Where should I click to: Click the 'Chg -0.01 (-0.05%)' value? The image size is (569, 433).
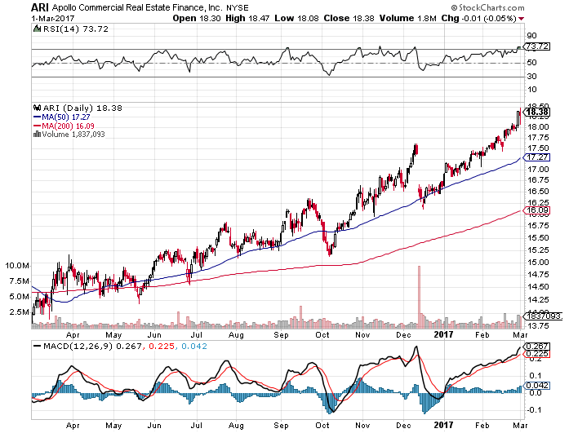pos(478,19)
